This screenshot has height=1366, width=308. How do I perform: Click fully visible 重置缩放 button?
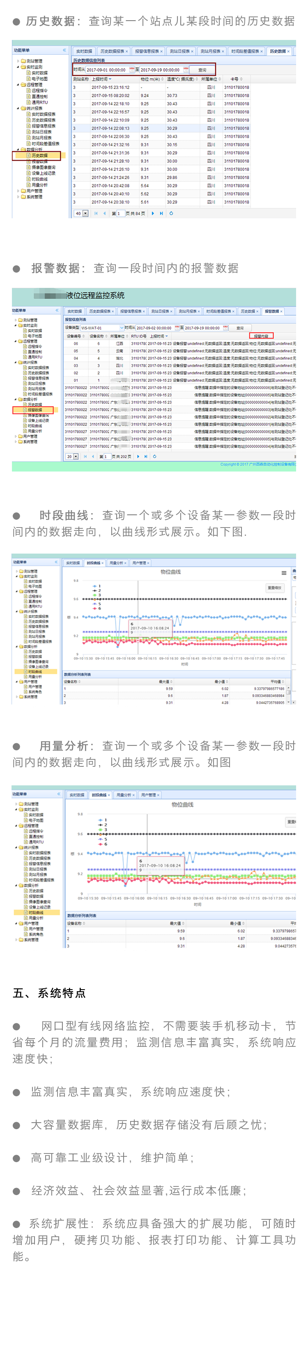click(x=275, y=588)
